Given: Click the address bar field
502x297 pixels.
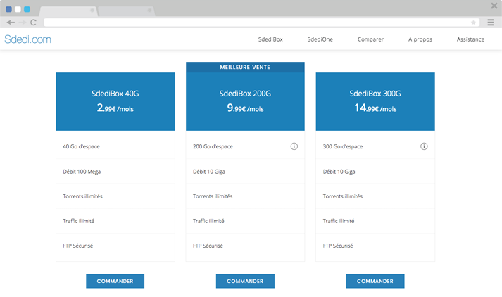Looking at the screenshot, I should (x=262, y=23).
